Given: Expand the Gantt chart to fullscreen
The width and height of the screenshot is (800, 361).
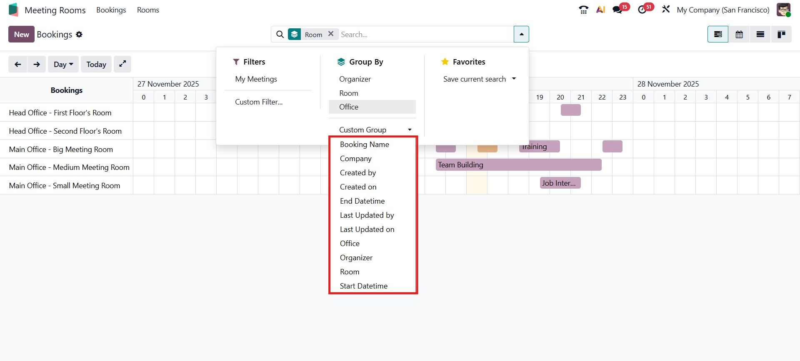Looking at the screenshot, I should pyautogui.click(x=122, y=64).
